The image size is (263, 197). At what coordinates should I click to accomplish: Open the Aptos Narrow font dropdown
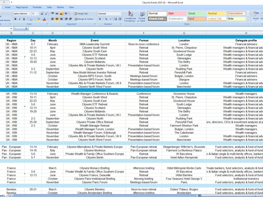pyautogui.click(x=30, y=14)
